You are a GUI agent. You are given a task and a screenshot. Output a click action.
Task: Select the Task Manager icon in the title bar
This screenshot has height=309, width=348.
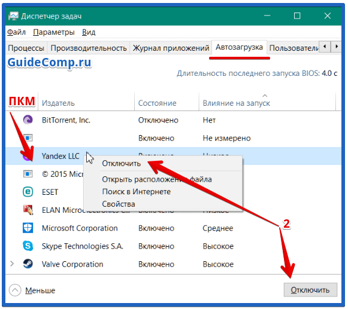13,16
